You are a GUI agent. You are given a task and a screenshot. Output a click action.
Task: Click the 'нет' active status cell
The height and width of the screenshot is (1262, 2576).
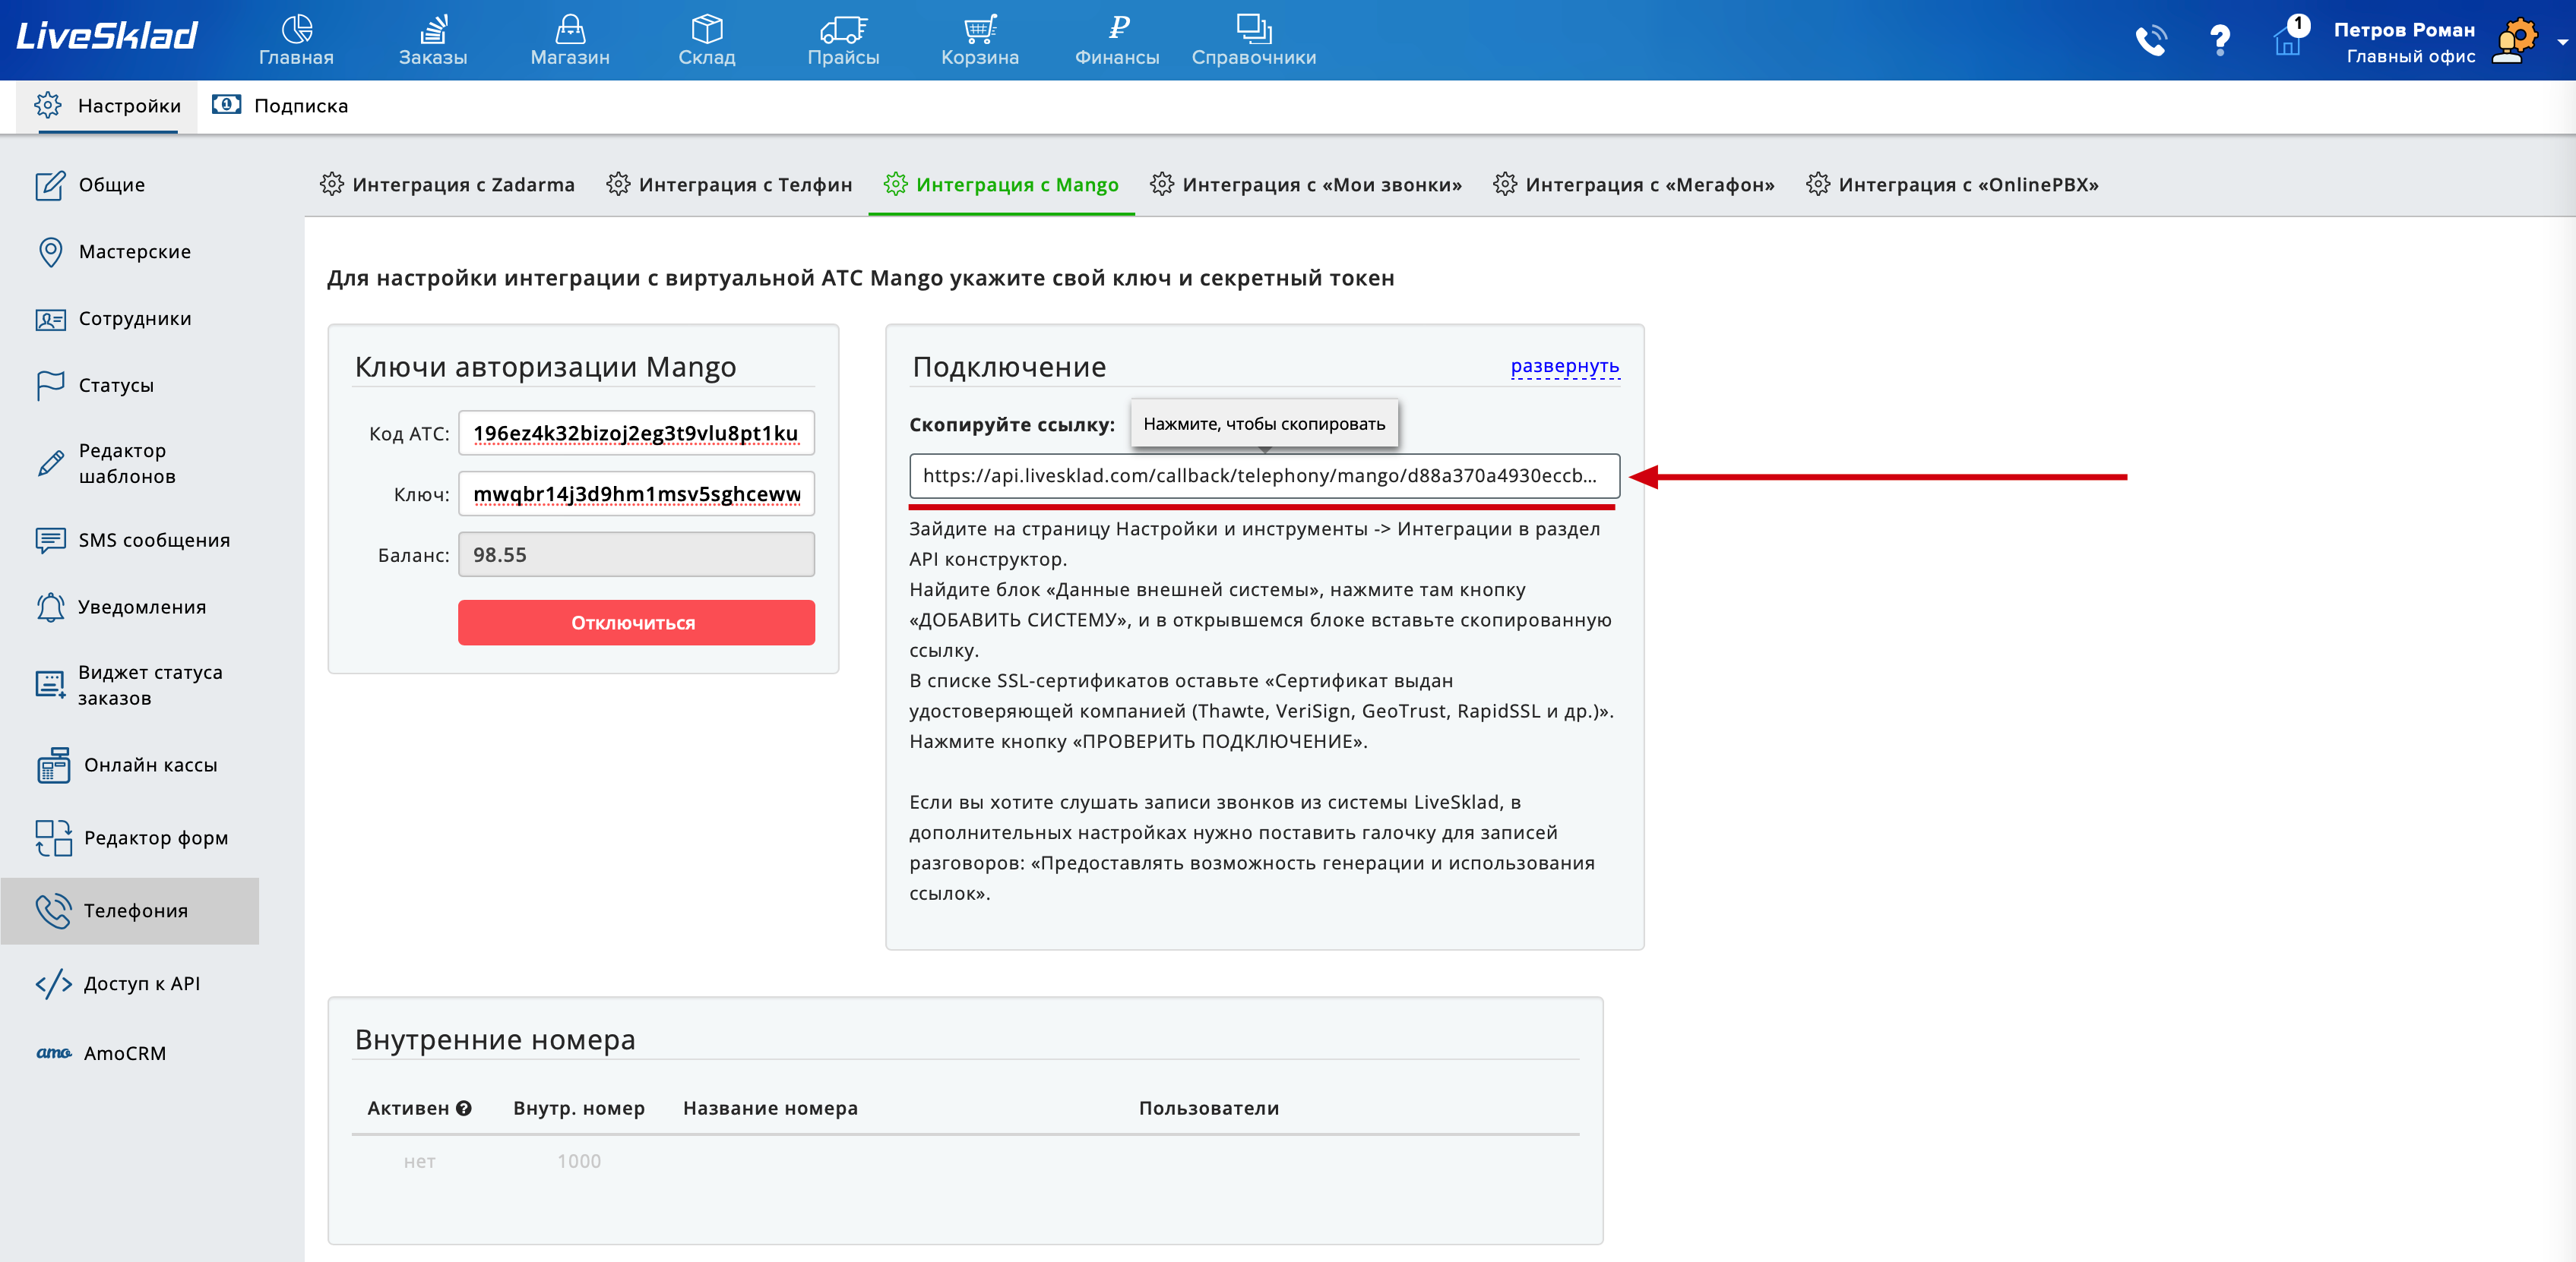pyautogui.click(x=419, y=1161)
